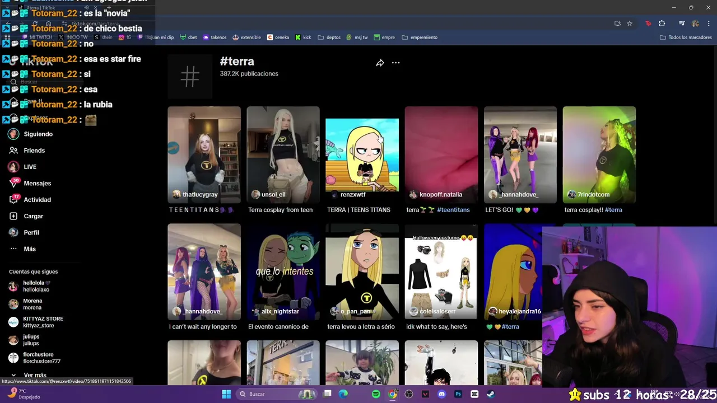Expand the Todos los marcadores folder
Image resolution: width=717 pixels, height=403 pixels.
pos(686,38)
